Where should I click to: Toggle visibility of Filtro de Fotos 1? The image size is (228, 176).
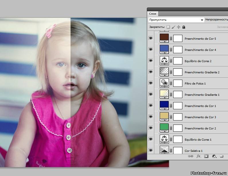(151, 83)
